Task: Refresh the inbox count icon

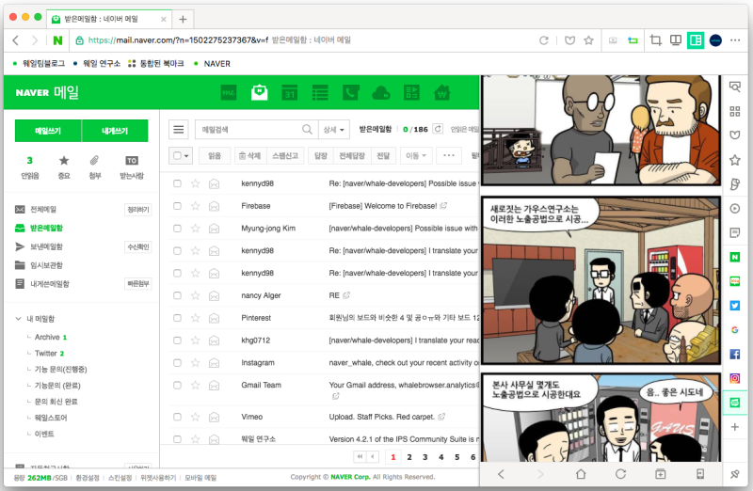Action: click(x=438, y=129)
